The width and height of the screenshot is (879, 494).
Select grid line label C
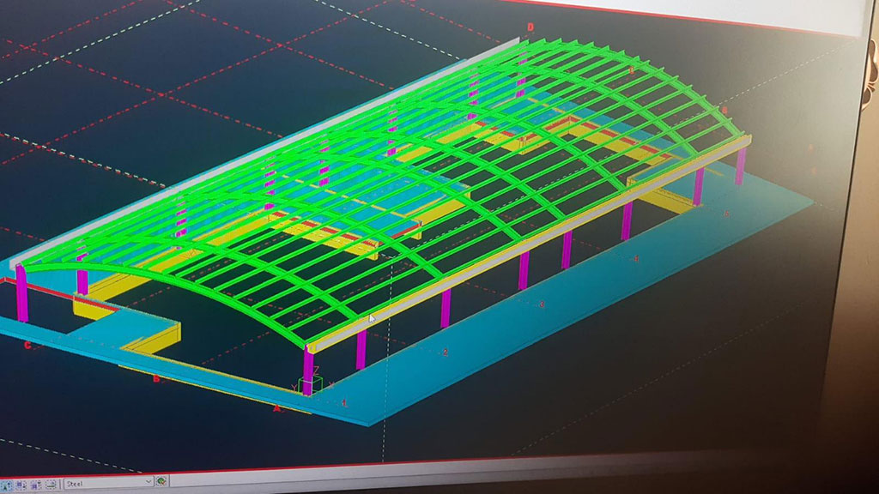click(x=27, y=346)
